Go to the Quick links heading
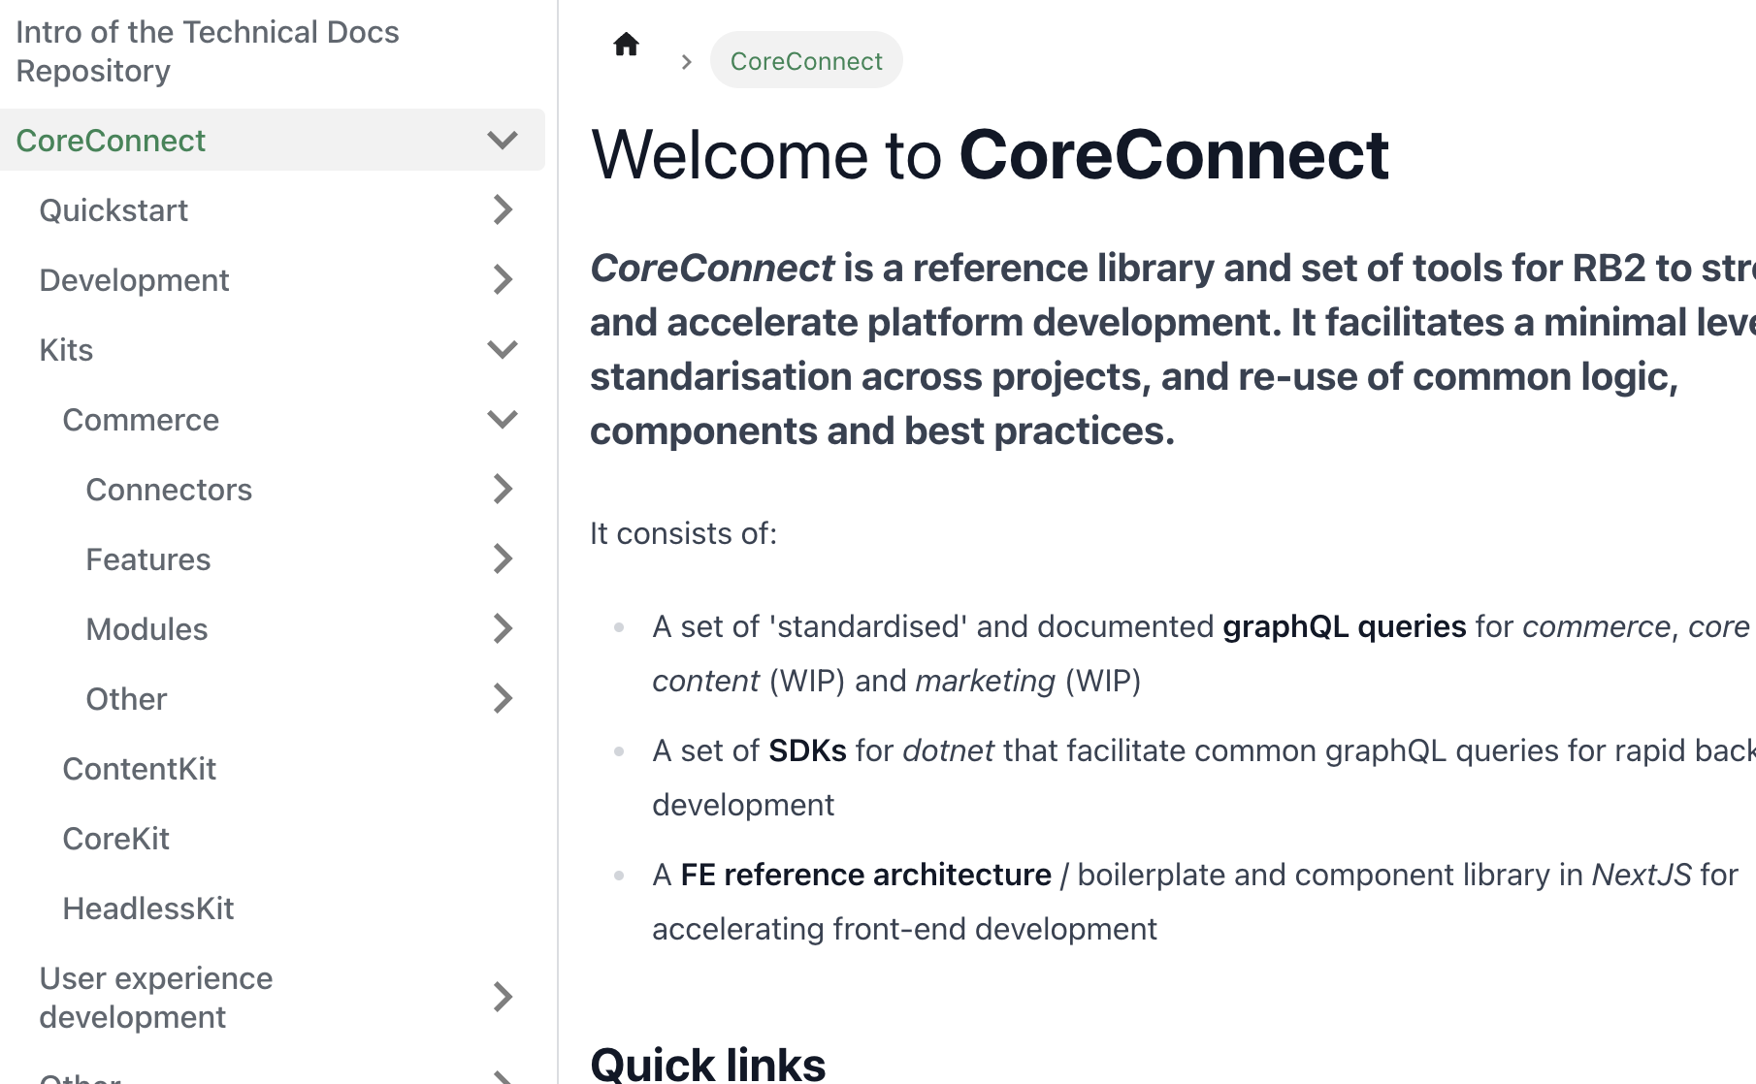Viewport: 1756px width, 1084px height. (x=707, y=1064)
